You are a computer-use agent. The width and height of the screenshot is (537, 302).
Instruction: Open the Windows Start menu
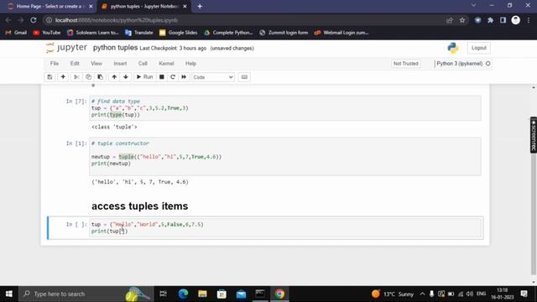point(9,294)
